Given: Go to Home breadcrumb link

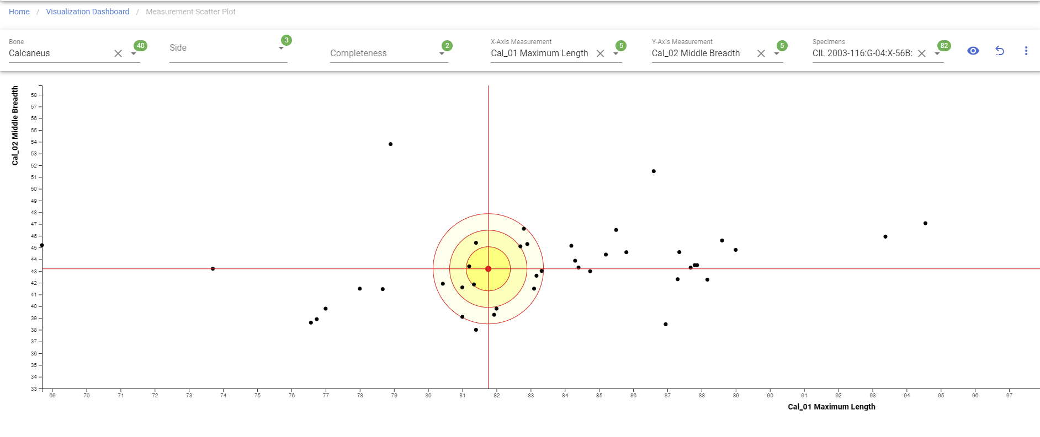Looking at the screenshot, I should coord(19,12).
